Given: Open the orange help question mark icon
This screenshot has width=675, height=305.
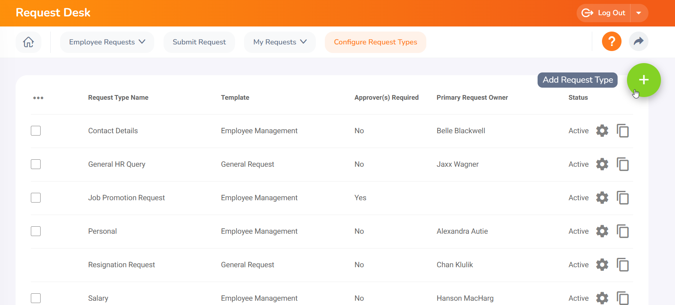Looking at the screenshot, I should (x=611, y=41).
